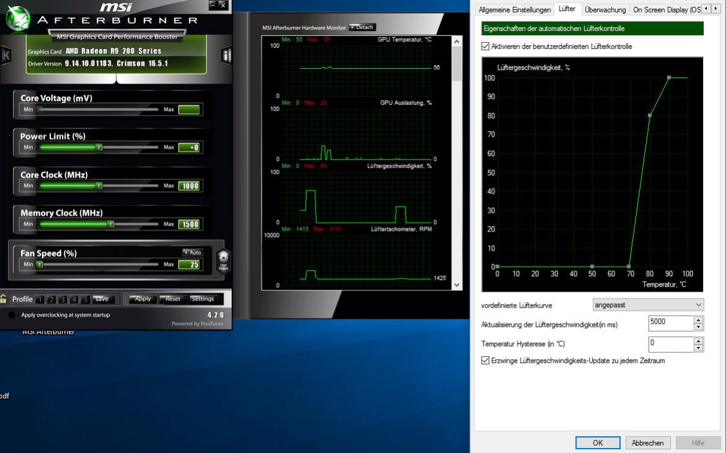Increase the Aktualisierung der Lüftergeschwindigkeit value
The image size is (726, 453).
tap(699, 320)
